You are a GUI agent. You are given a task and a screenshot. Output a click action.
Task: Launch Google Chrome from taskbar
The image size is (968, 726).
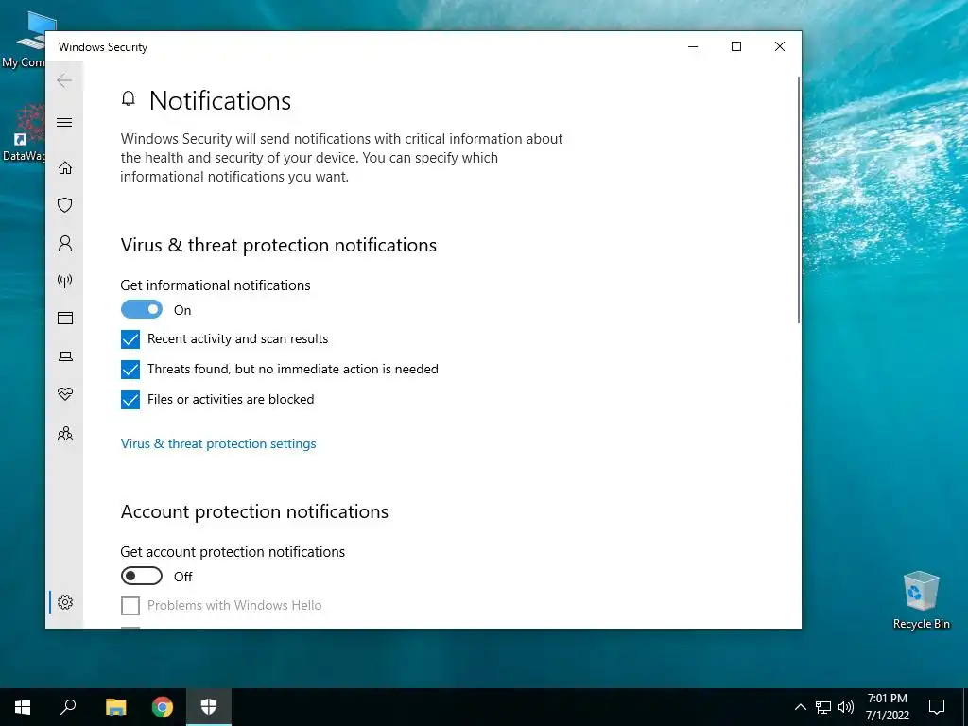[163, 707]
